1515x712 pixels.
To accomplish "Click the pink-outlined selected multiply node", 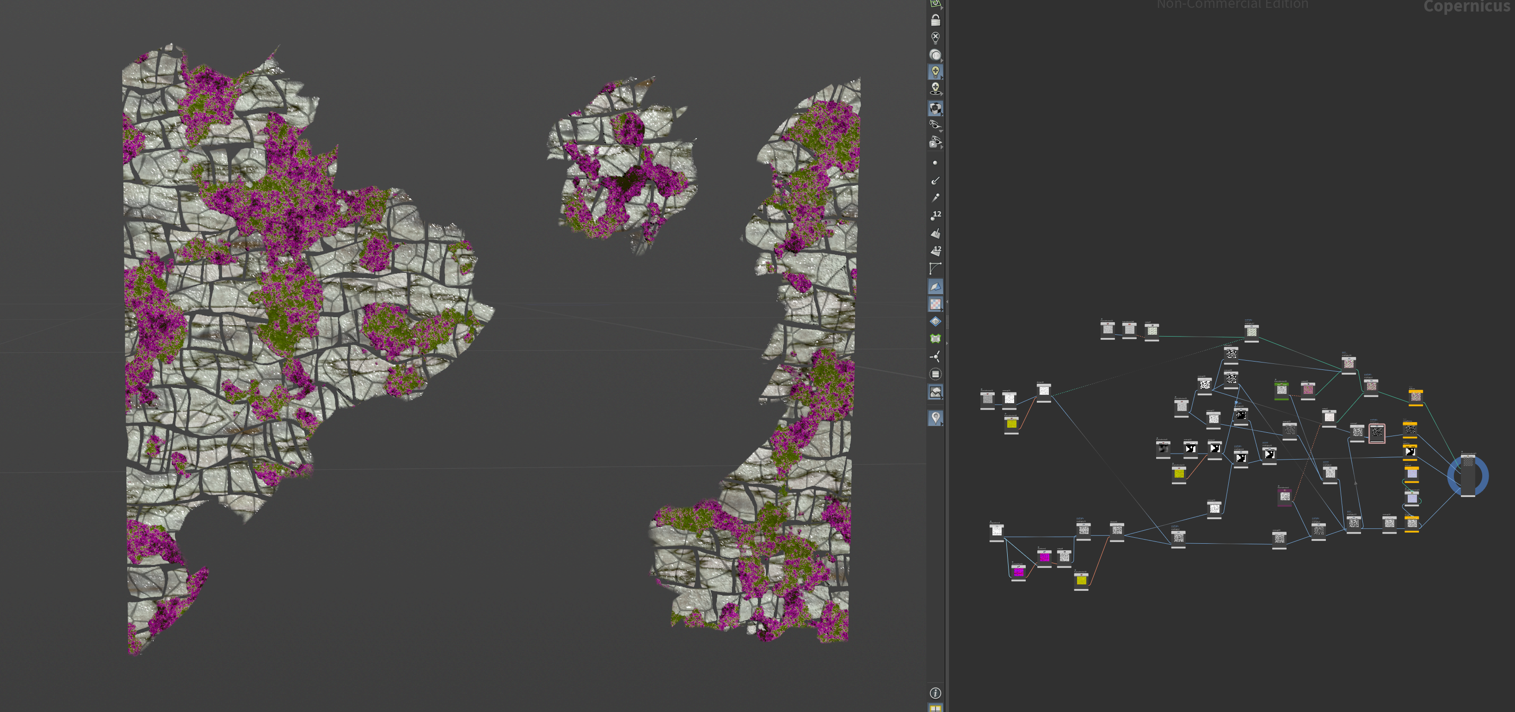I will (1377, 433).
